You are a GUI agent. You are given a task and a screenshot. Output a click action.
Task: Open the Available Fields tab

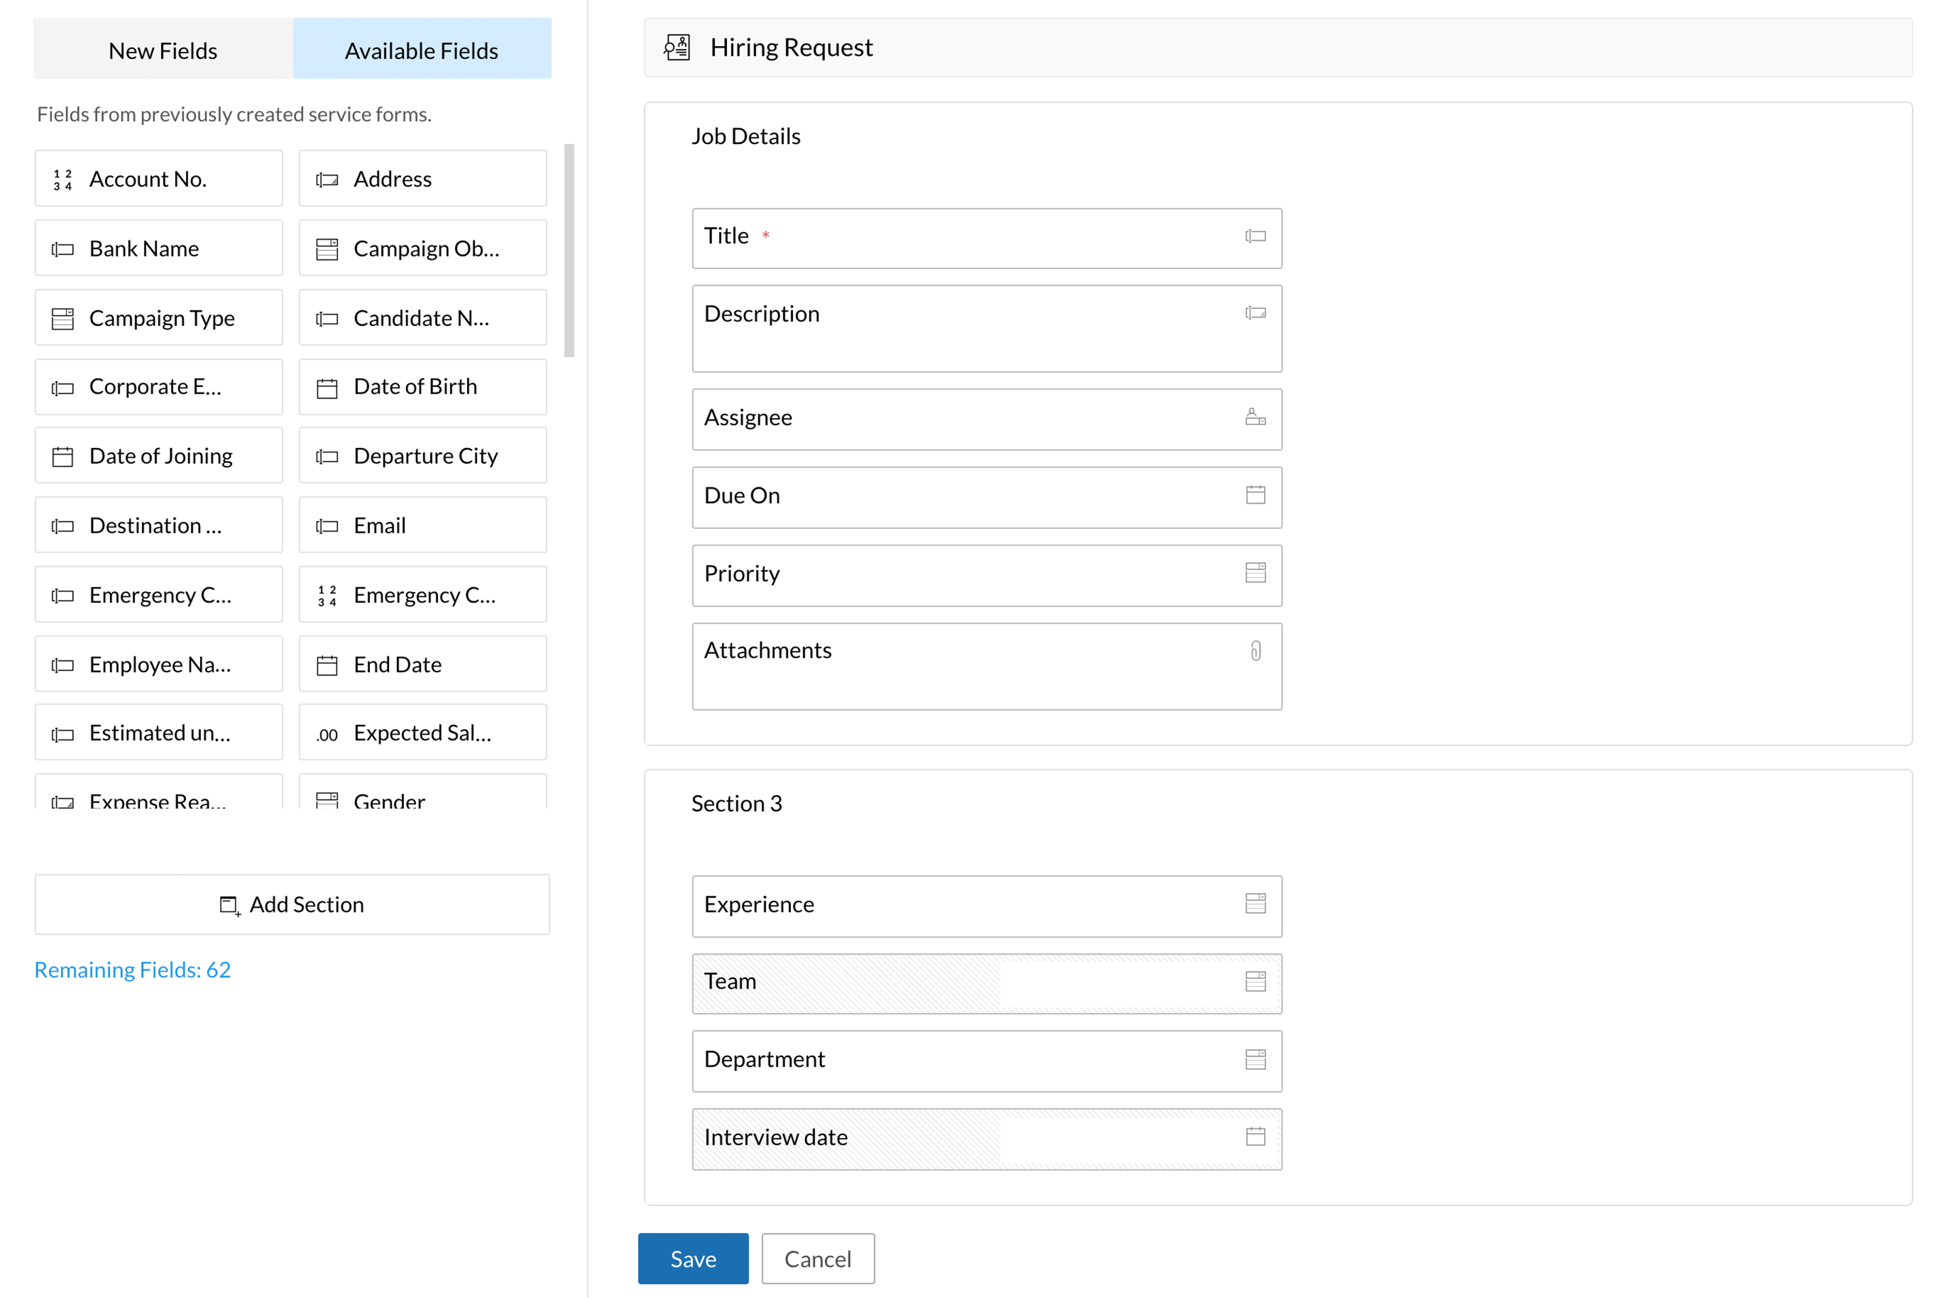coord(422,50)
